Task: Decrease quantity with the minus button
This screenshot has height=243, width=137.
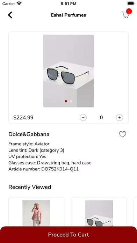Action: pos(83,117)
